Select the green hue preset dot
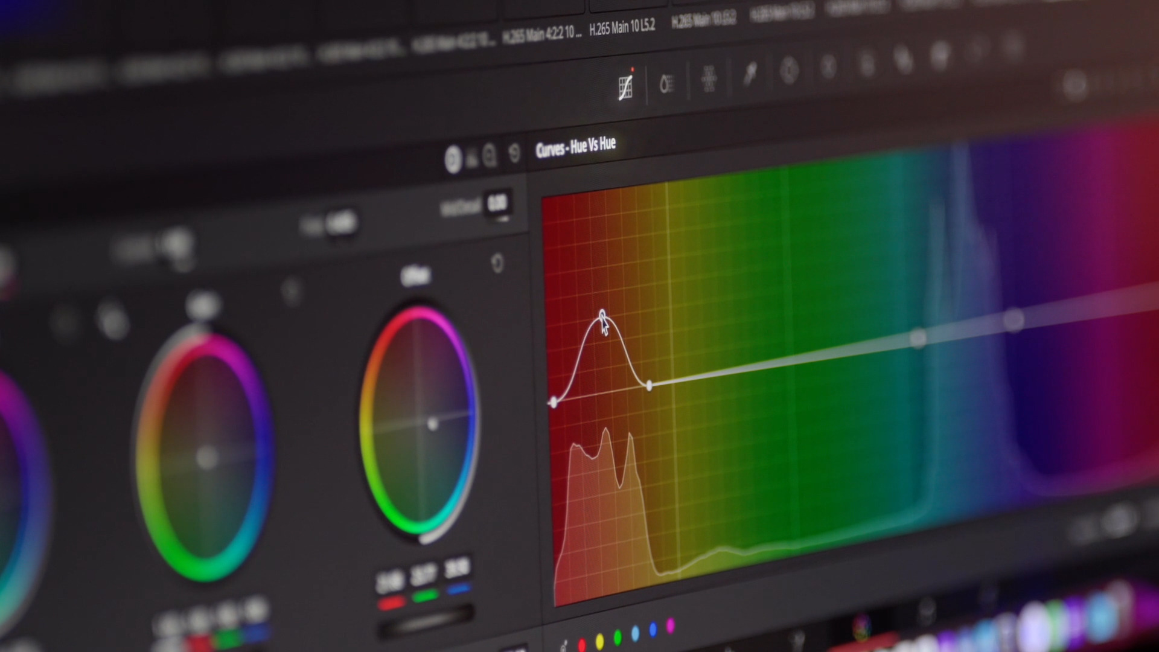Screen dimensions: 1159x652 coord(618,637)
